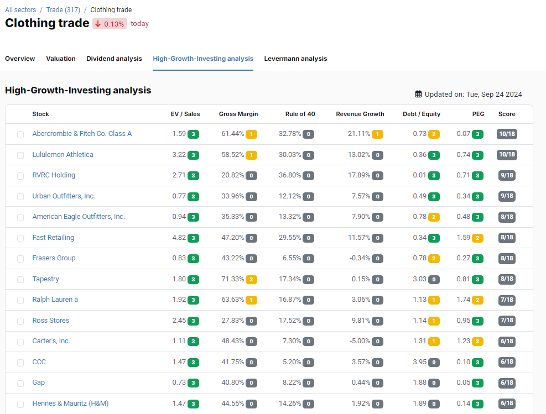Image resolution: width=546 pixels, height=414 pixels.
Task: Open the Lululemon Athletica stock page
Action: coord(63,154)
